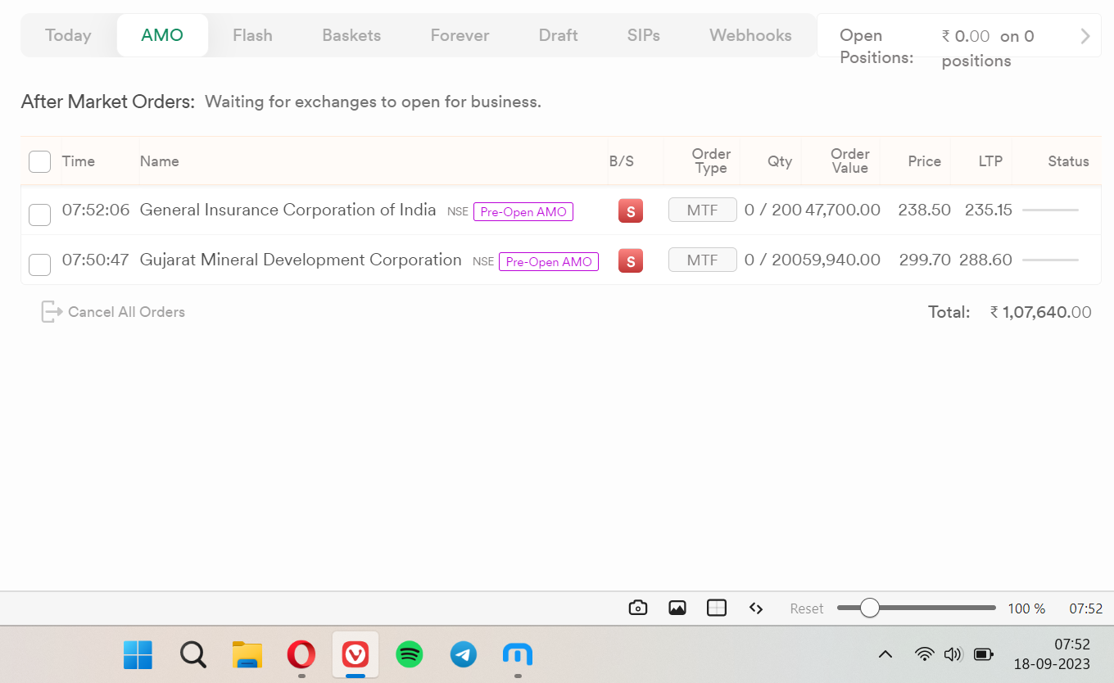
Task: Click Pre-Open AMO label on General Insurance row
Action: pos(523,211)
